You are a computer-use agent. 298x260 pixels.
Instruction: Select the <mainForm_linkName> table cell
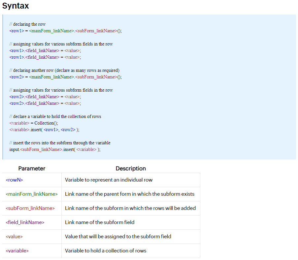click(32, 194)
